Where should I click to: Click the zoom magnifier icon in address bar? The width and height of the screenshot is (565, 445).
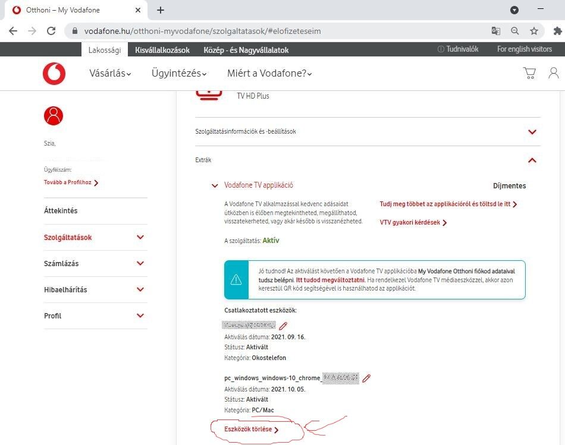pos(515,31)
